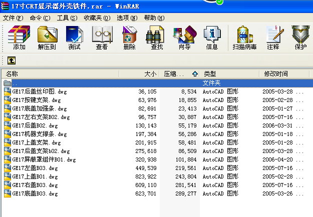Select file GE17上盖B01.dwg
313x217 pixels.
[35, 176]
